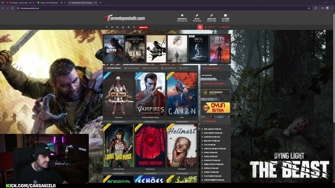View site information icon in address bar
The image size is (335, 188).
[x=18, y=8]
